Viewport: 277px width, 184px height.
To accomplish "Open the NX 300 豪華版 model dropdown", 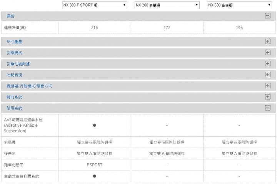I will click(239, 5).
